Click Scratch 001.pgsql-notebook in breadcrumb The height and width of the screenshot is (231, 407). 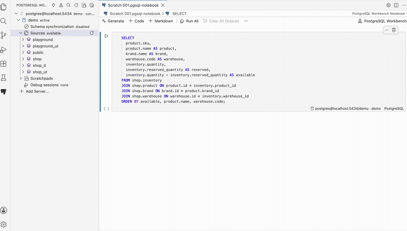135,14
